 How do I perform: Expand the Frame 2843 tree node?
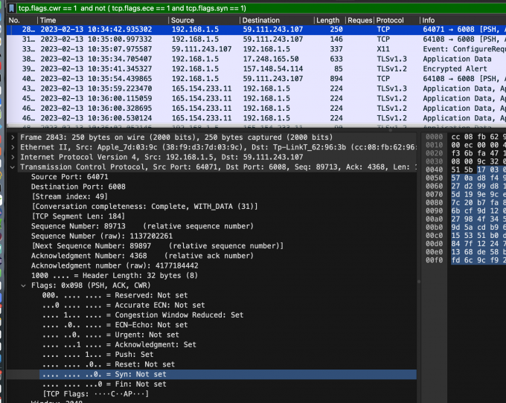pos(13,138)
